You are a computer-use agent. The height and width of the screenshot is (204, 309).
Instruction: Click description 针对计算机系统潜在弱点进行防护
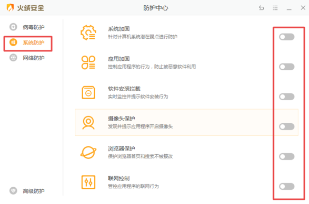coord(143,37)
